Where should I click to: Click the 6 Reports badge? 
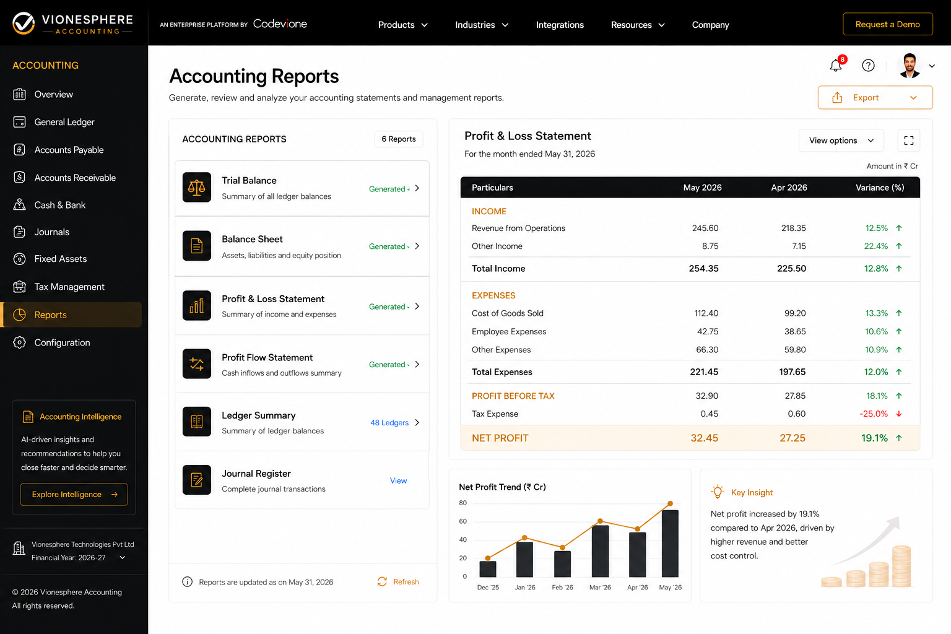(x=399, y=139)
